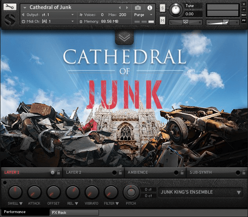This screenshot has height=217, width=248.
Task: Open instrument name dropdown arrow
Action: coord(25,7)
